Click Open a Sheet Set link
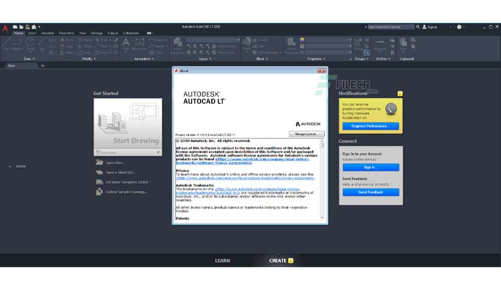Image resolution: width=501 pixels, height=290 pixels. pos(115,173)
